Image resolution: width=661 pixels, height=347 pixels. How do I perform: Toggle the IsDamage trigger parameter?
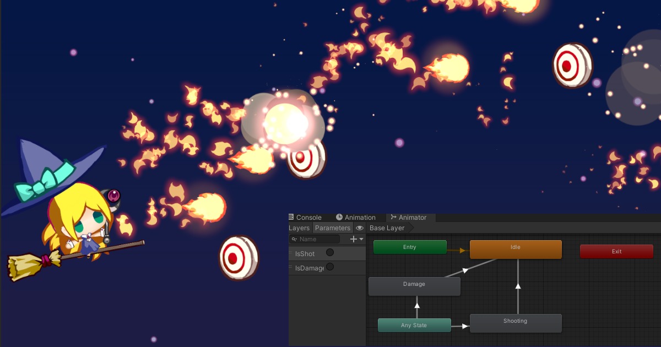coord(329,268)
